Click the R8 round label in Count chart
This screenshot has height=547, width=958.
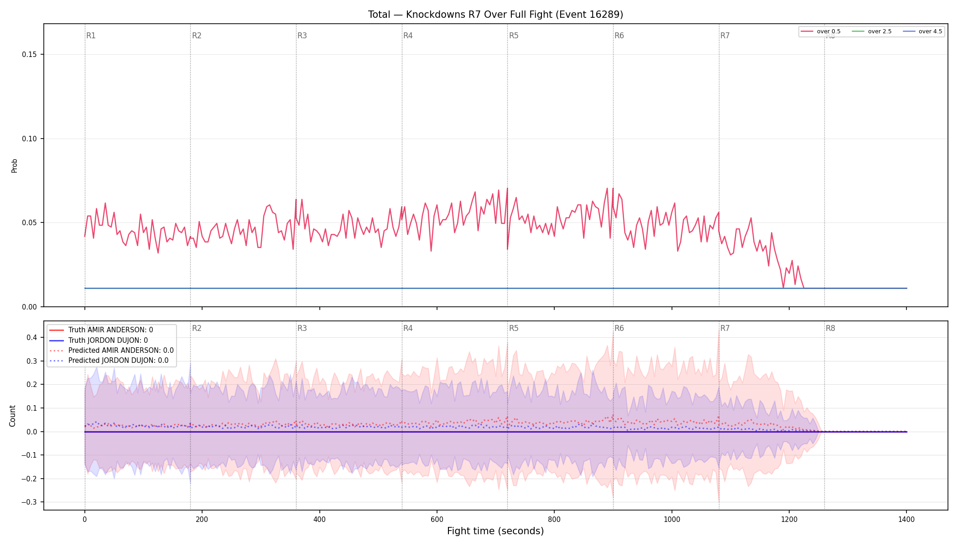830,328
